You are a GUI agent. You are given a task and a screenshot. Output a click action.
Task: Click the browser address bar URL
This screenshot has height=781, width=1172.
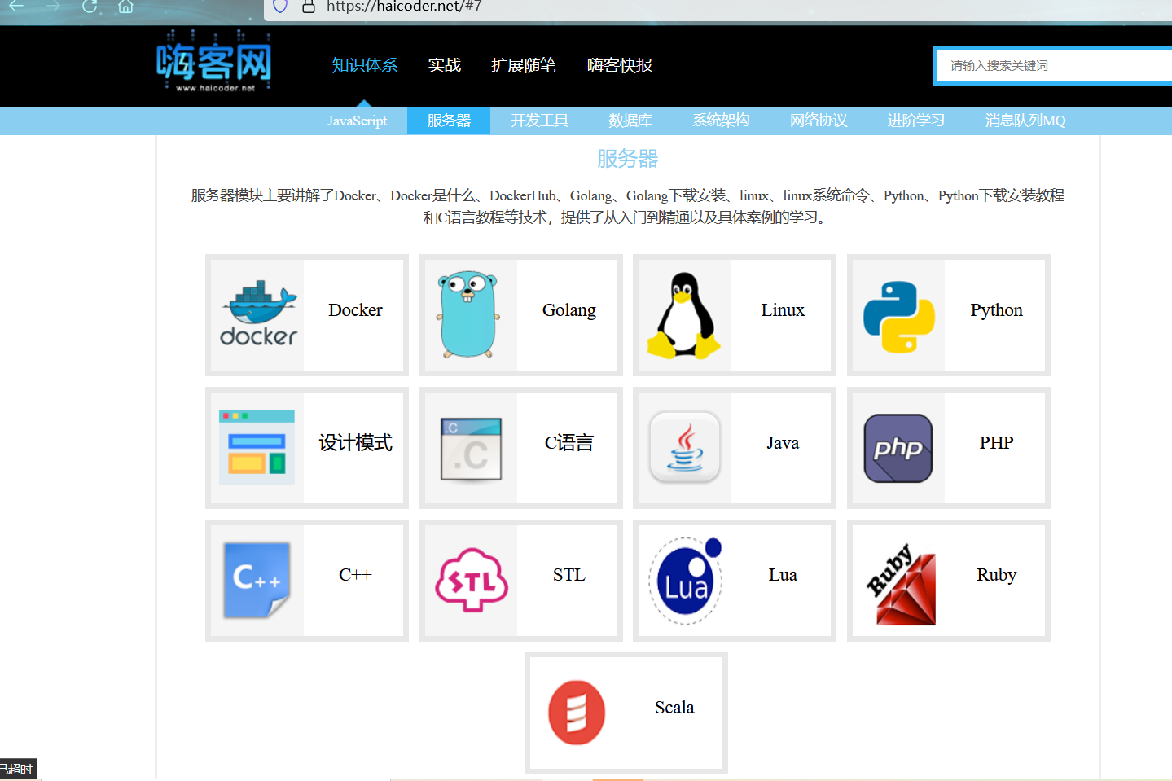(x=404, y=7)
